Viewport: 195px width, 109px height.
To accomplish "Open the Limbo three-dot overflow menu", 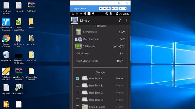I will coord(127,20).
